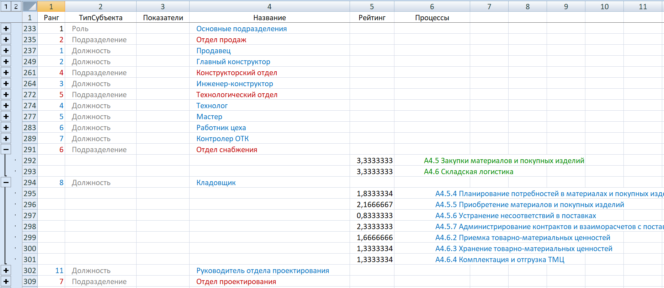Image resolution: width=664 pixels, height=288 pixels.
Task: Select row 292 header
Action: 30,161
